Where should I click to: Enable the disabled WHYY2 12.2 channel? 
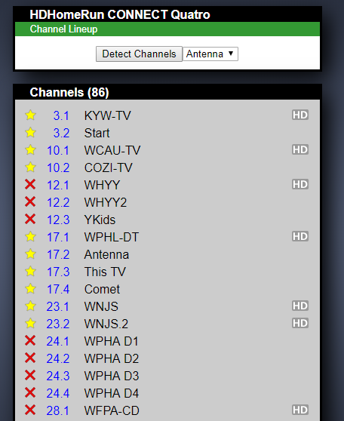click(x=30, y=202)
